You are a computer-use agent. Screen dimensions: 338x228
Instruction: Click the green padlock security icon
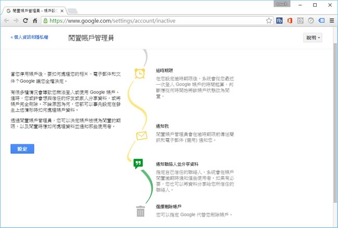(x=45, y=21)
